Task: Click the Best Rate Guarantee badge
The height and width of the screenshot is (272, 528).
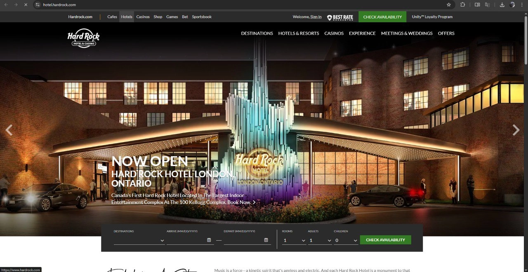Action: [x=340, y=17]
